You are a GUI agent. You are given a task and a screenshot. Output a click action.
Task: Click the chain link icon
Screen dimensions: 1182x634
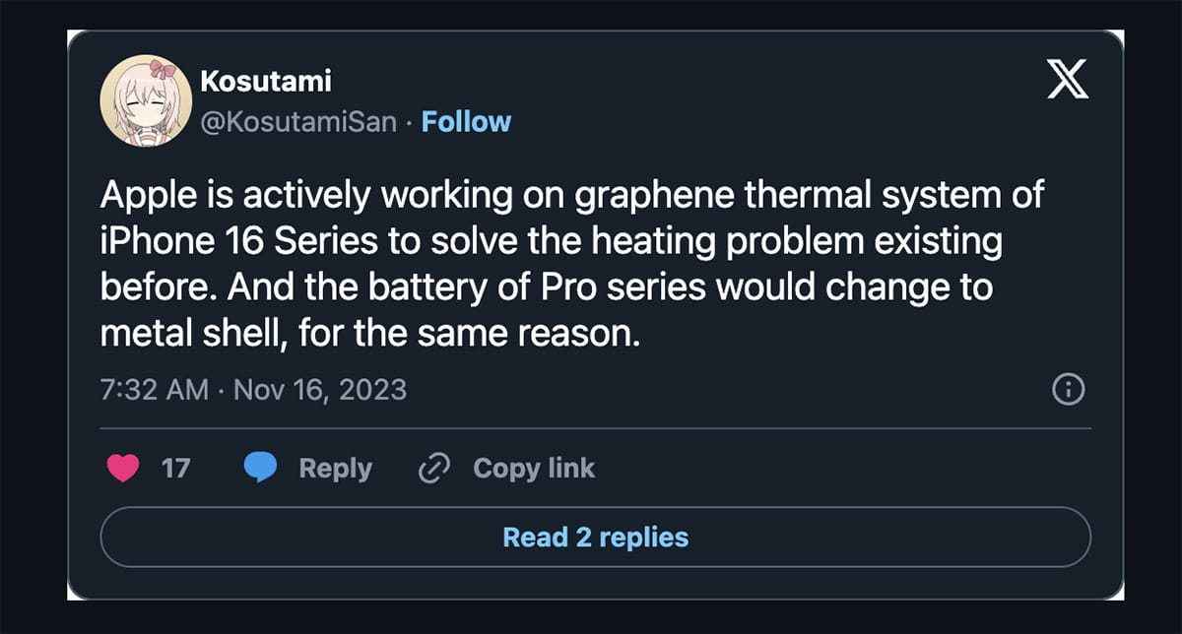tap(433, 469)
